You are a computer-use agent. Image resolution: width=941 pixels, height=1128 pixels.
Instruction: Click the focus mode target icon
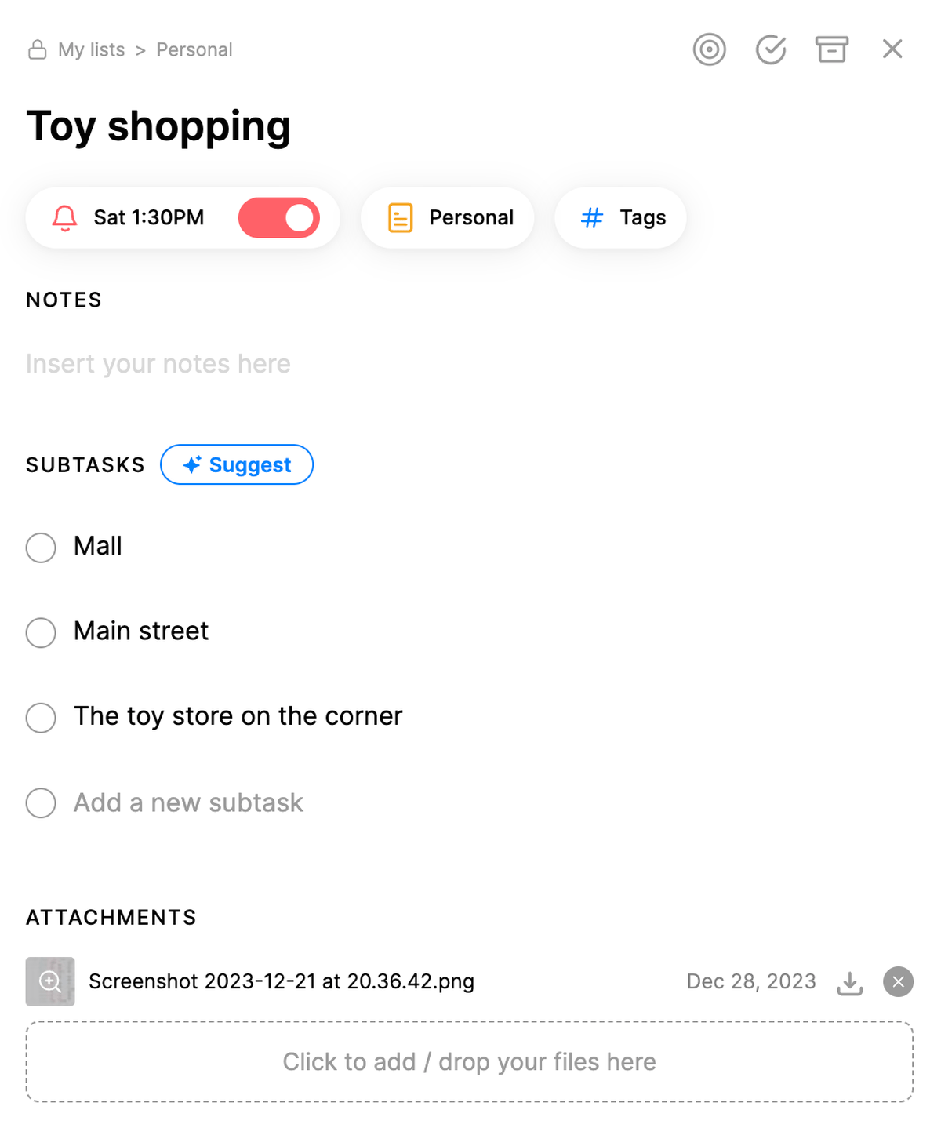tap(709, 49)
